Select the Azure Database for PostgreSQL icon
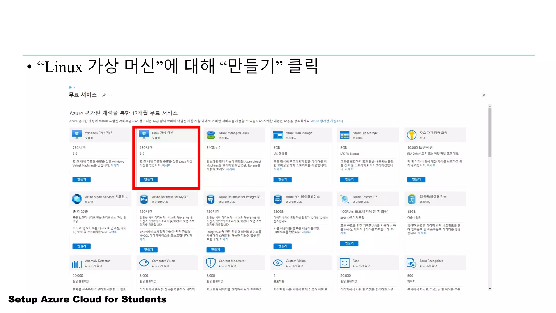 pos(211,199)
